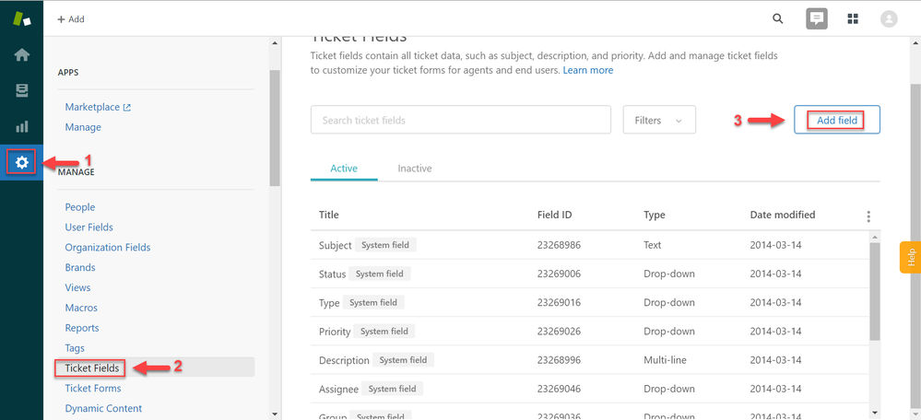The image size is (921, 420).
Task: Click field ID 23269026
Action: point(559,332)
